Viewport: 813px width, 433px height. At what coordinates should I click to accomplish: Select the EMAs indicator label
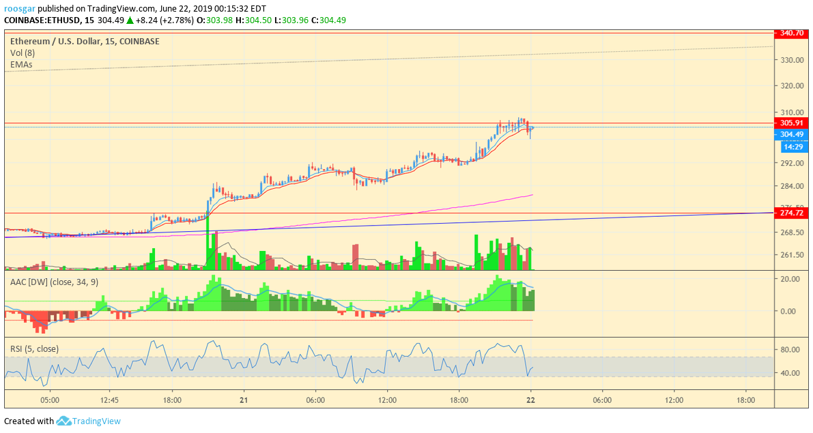21,65
